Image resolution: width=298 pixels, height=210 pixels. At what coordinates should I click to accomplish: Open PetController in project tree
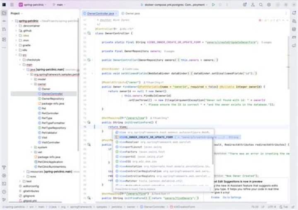pyautogui.click(x=48, y=113)
